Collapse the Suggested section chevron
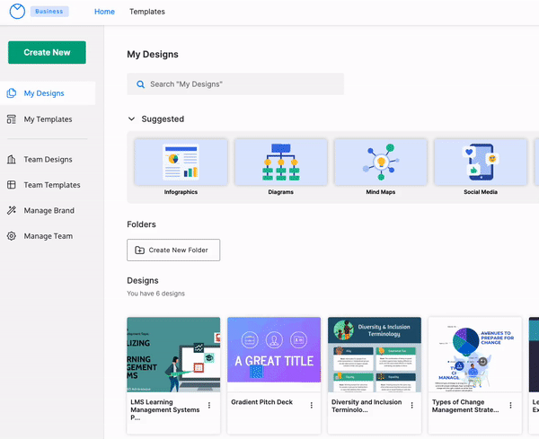 (131, 119)
